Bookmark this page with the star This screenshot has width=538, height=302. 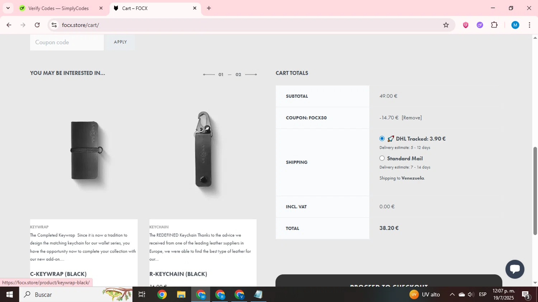tap(446, 25)
